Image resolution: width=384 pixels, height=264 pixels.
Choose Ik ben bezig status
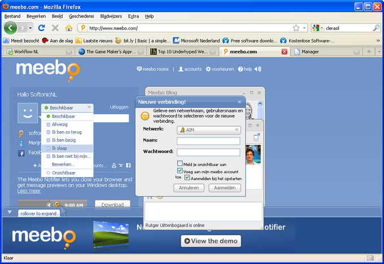(x=67, y=140)
